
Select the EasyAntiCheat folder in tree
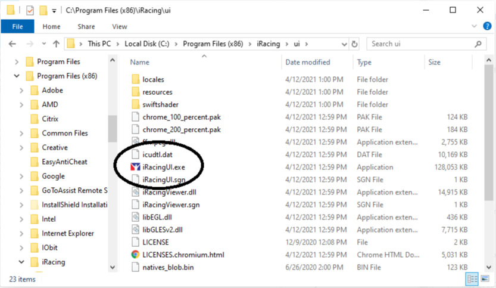(64, 162)
